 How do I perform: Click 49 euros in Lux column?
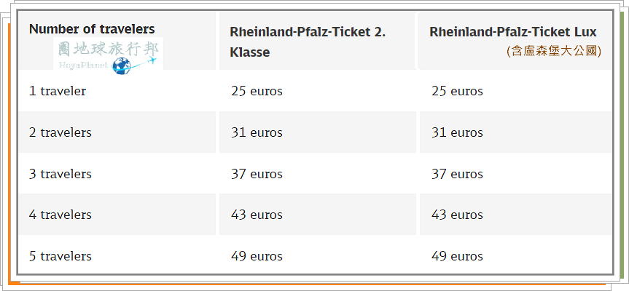click(457, 256)
